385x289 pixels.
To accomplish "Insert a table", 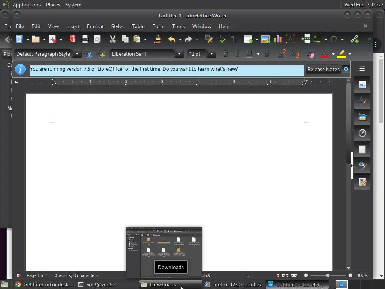I will pyautogui.click(x=248, y=39).
